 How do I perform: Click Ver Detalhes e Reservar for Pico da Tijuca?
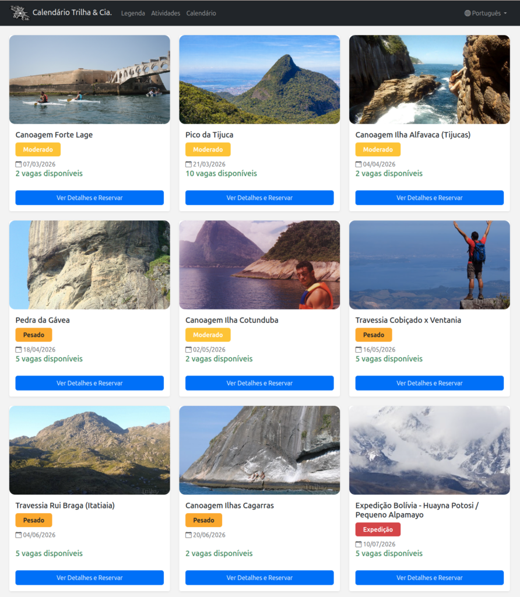tap(259, 198)
